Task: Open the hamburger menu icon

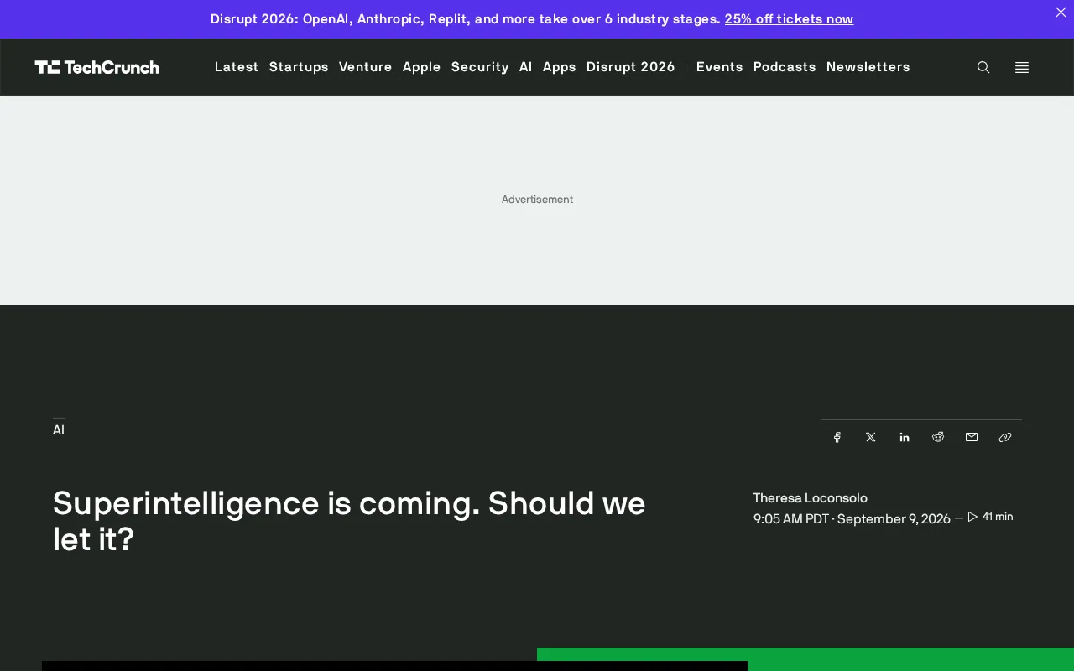Action: pyautogui.click(x=1022, y=67)
